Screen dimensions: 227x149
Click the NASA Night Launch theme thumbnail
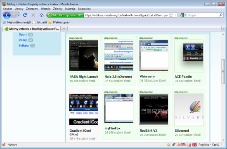[84, 56]
